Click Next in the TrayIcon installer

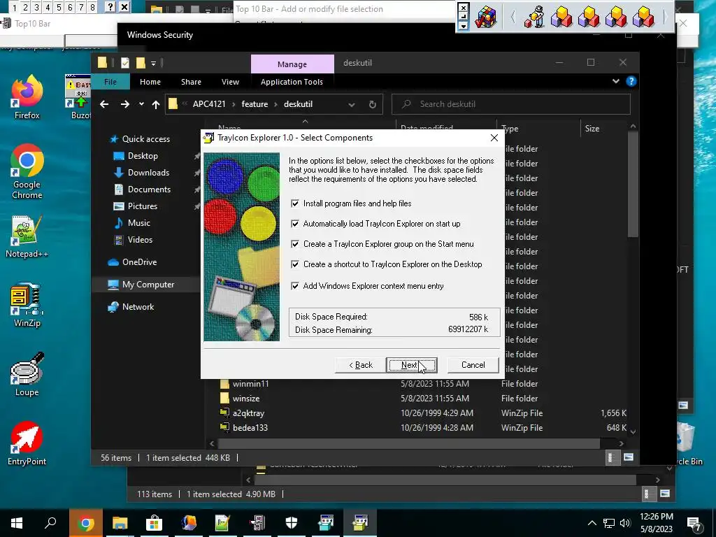tap(411, 365)
